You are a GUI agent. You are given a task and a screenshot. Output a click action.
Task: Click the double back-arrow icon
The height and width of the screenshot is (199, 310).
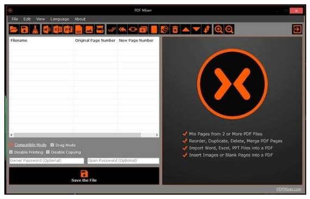pyautogui.click(x=122, y=29)
